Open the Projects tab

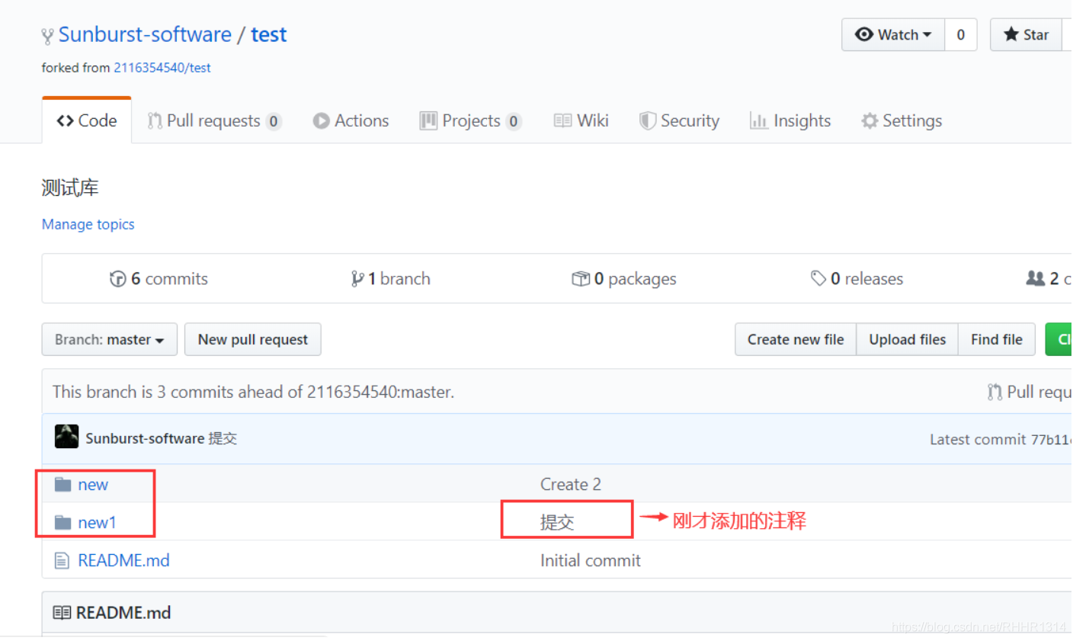470,120
